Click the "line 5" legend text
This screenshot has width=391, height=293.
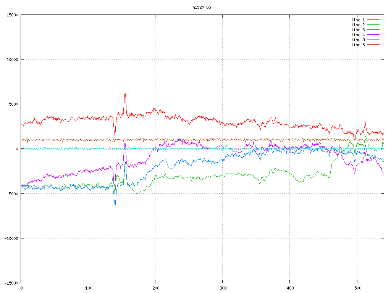[x=358, y=40]
